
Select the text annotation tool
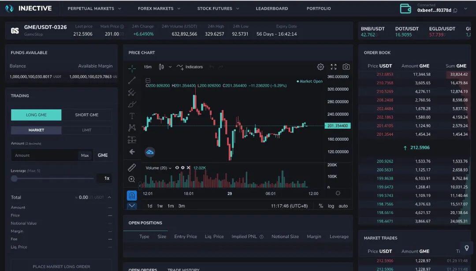(132, 116)
